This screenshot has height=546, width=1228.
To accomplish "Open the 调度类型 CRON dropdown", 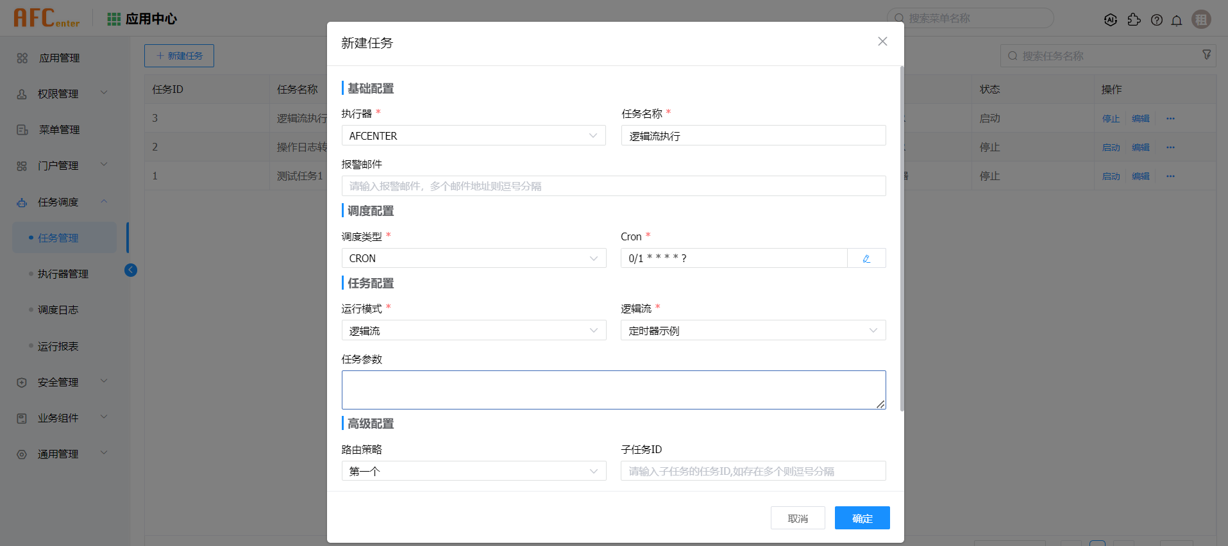I will [473, 258].
